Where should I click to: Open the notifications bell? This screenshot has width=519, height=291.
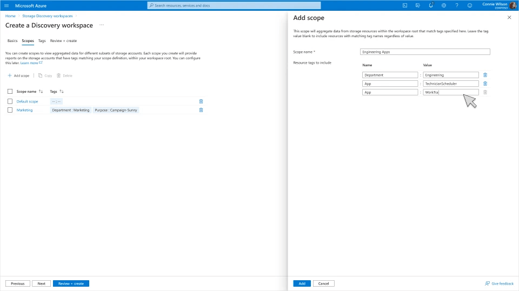coord(431,5)
